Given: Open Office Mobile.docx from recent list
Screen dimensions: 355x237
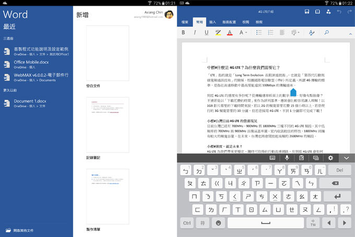Looking at the screenshot, I should pos(36,65).
